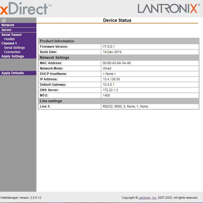Screen dimensions: 203x203
Task: Click the DNS Server label
Action: point(49,90)
